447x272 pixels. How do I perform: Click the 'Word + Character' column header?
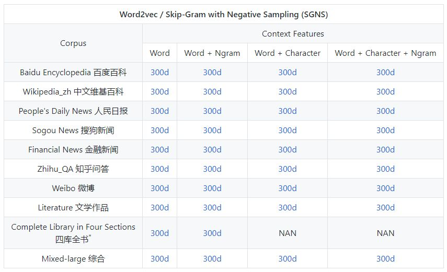(x=288, y=53)
